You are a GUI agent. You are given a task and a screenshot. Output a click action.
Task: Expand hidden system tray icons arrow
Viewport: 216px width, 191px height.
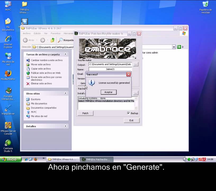[x=185, y=159]
